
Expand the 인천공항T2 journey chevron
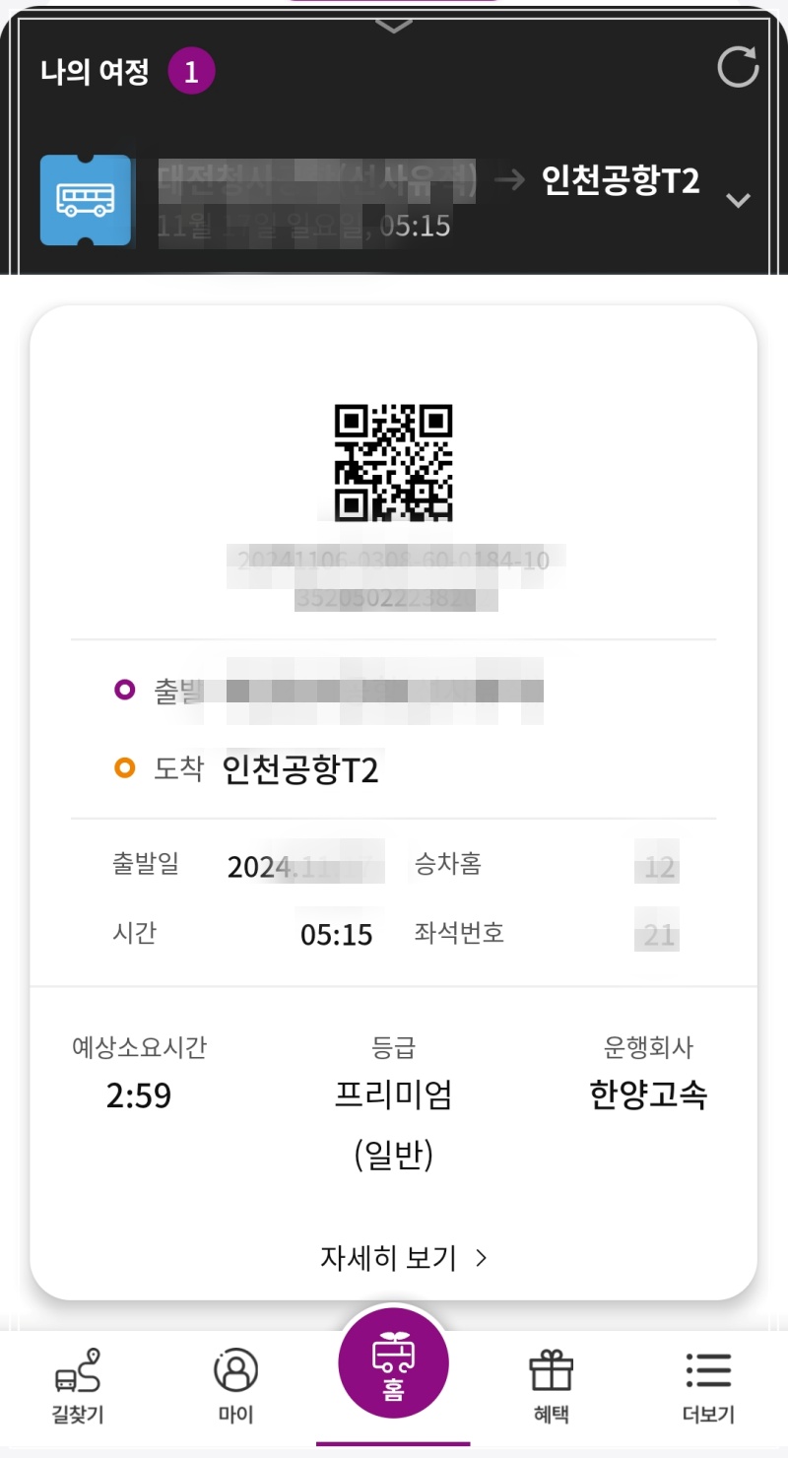738,201
